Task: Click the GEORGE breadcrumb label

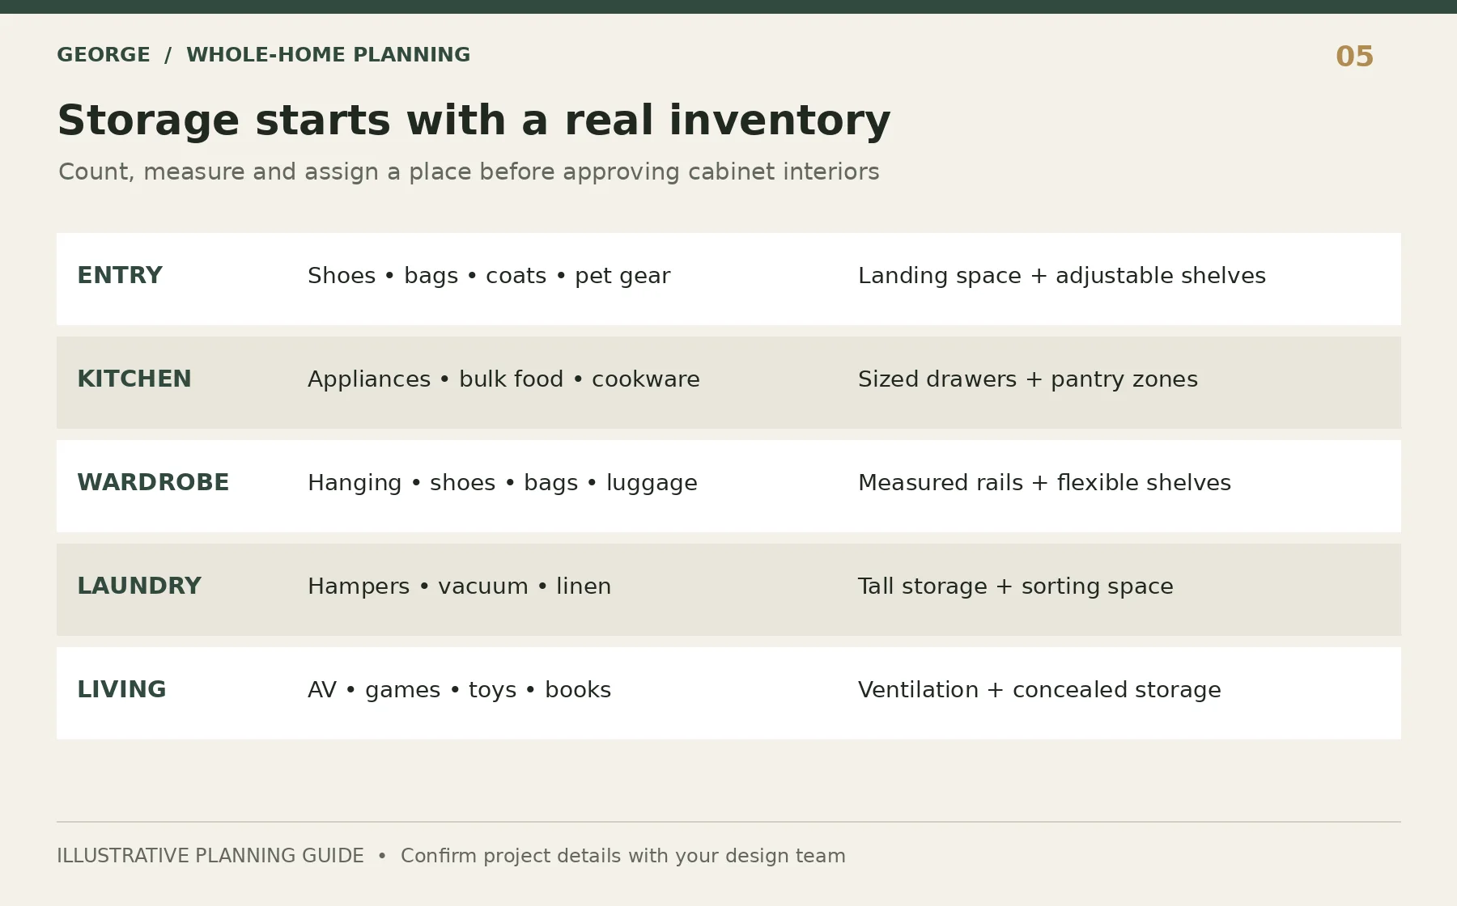Action: pos(104,55)
